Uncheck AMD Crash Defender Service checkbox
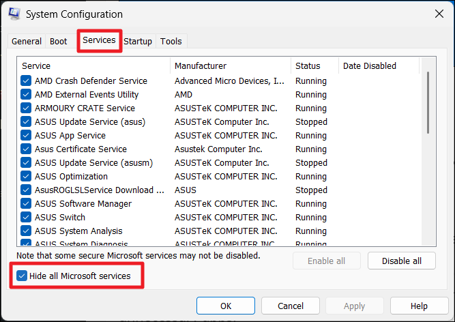The width and height of the screenshot is (455, 322). [26, 81]
